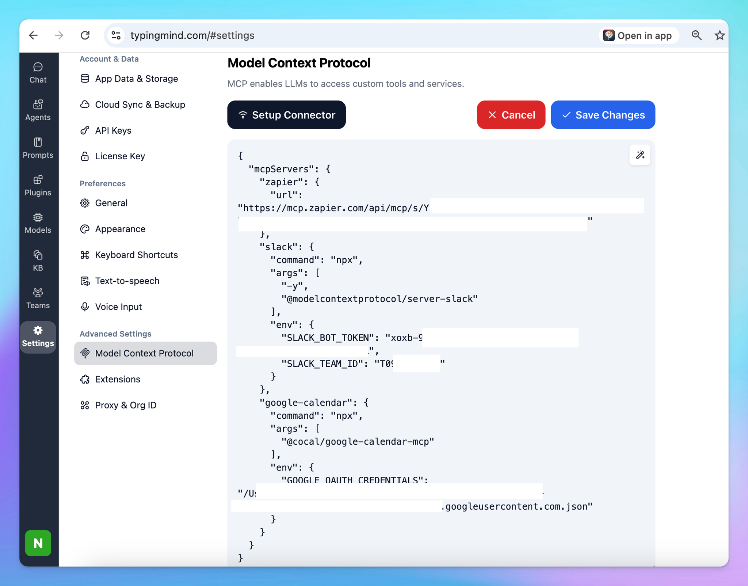
Task: Select Keyboard Shortcuts preferences
Action: (136, 255)
